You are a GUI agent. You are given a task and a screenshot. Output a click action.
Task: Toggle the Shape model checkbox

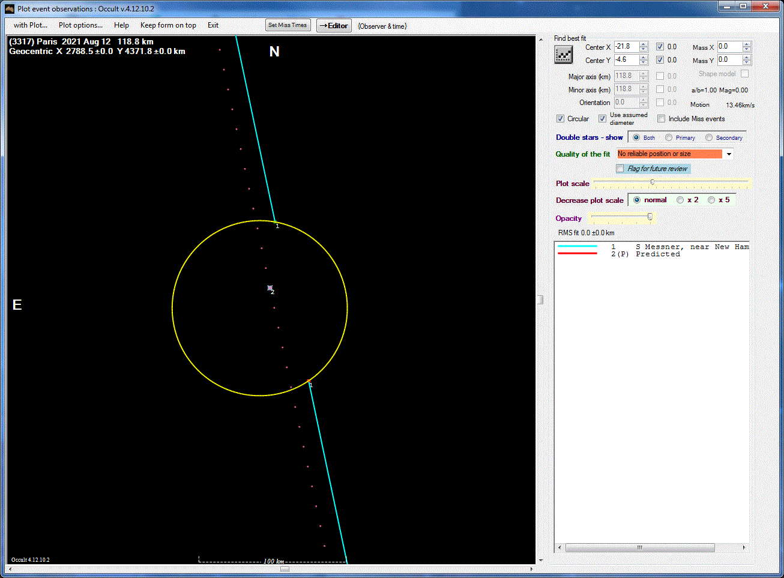point(744,74)
